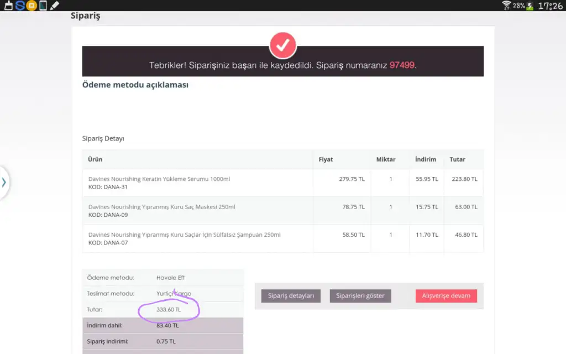Tap the 17:26 clock
The height and width of the screenshot is (354, 566).
551,6
